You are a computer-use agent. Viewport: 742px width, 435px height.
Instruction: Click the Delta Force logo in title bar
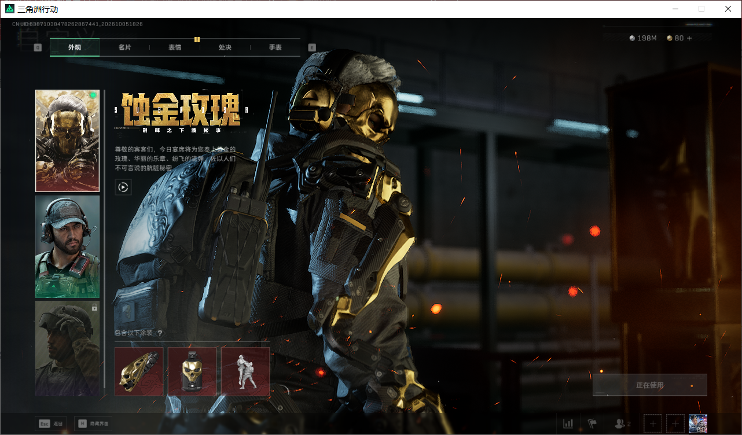pos(9,9)
